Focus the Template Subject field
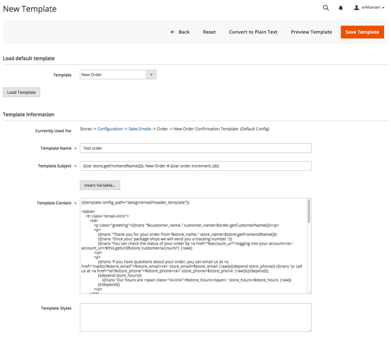The height and width of the screenshot is (337, 391). (x=195, y=166)
